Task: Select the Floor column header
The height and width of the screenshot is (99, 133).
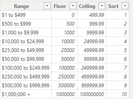Action: [64, 6]
